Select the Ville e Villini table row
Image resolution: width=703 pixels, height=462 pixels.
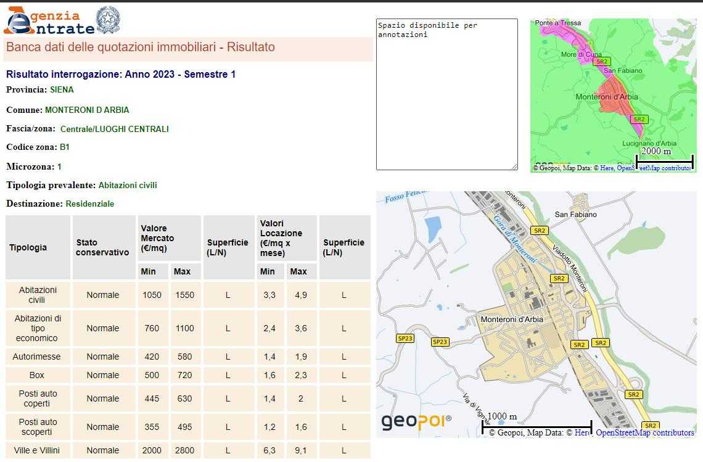pyautogui.click(x=38, y=450)
